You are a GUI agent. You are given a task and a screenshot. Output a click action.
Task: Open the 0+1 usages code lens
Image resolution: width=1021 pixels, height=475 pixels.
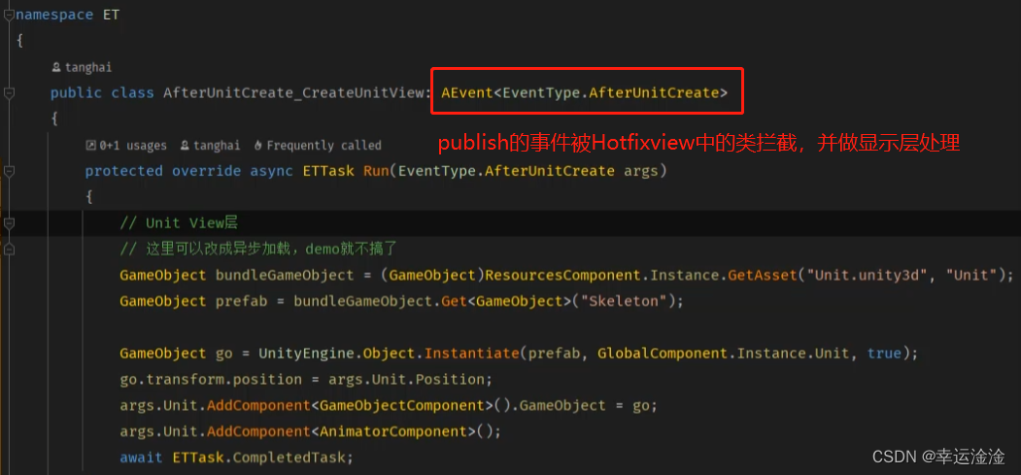click(x=126, y=146)
